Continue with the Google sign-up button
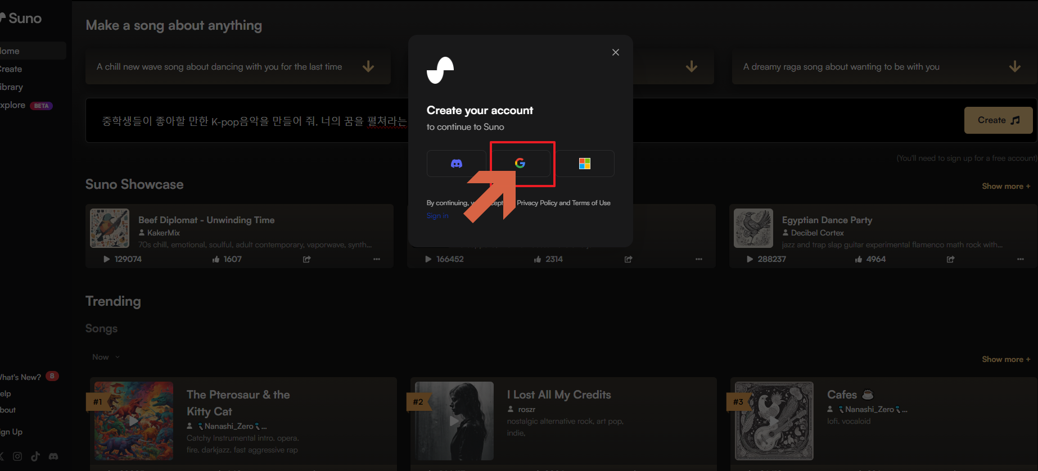This screenshot has width=1038, height=471. 520,164
